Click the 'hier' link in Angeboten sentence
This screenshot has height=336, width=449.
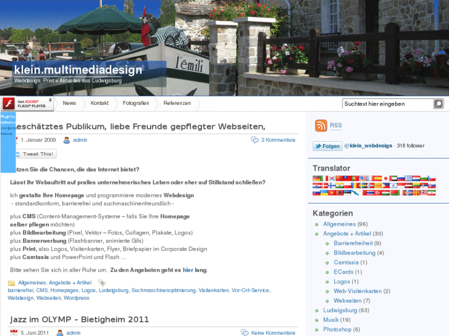188,270
